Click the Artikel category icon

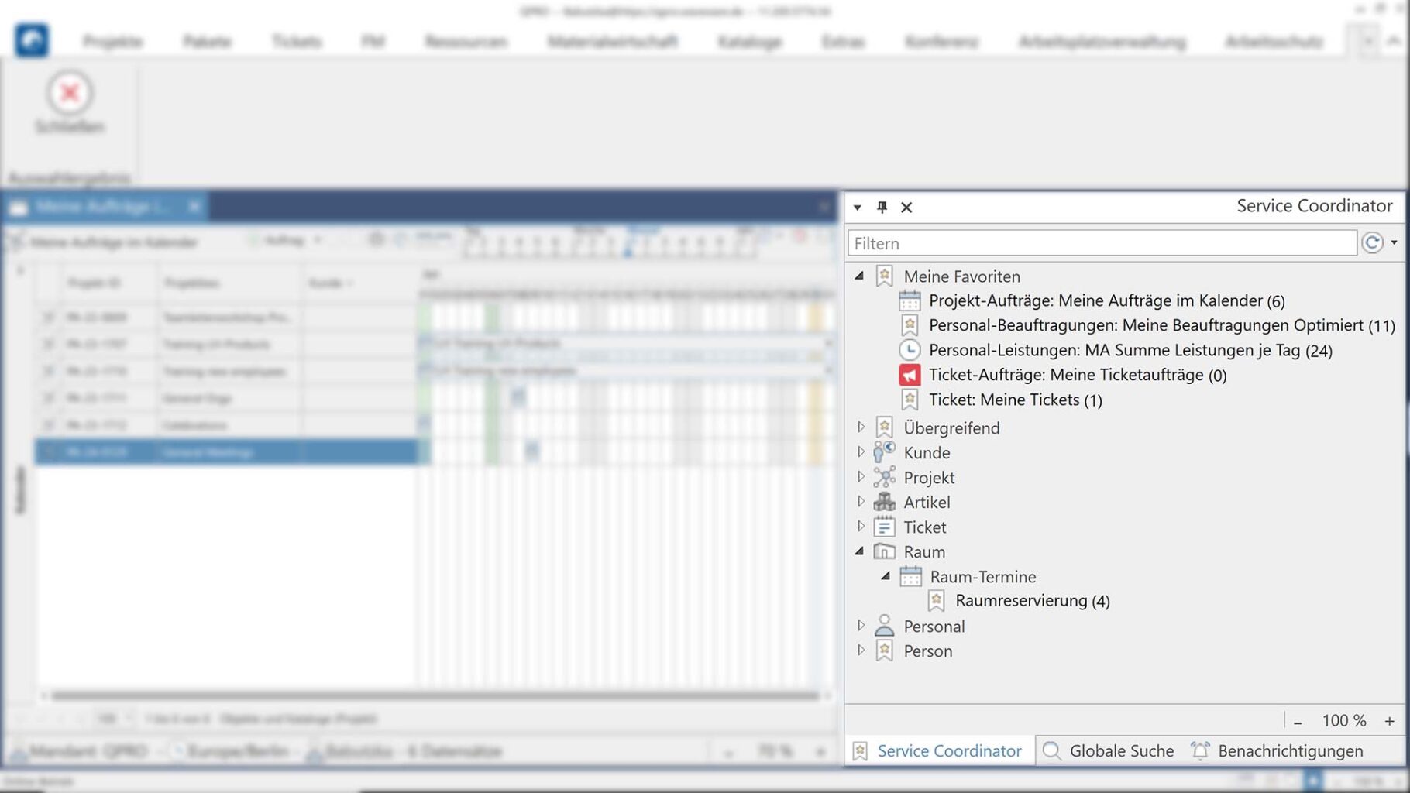pyautogui.click(x=884, y=503)
